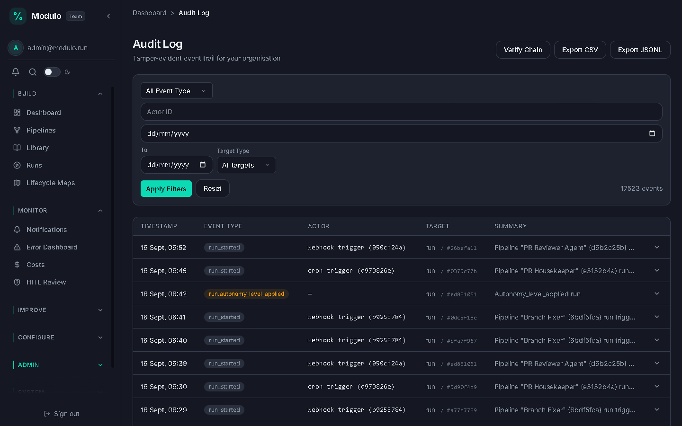682x426 pixels.
Task: Click actor cron trigger (d979826e) at 06:45
Action: coord(351,271)
